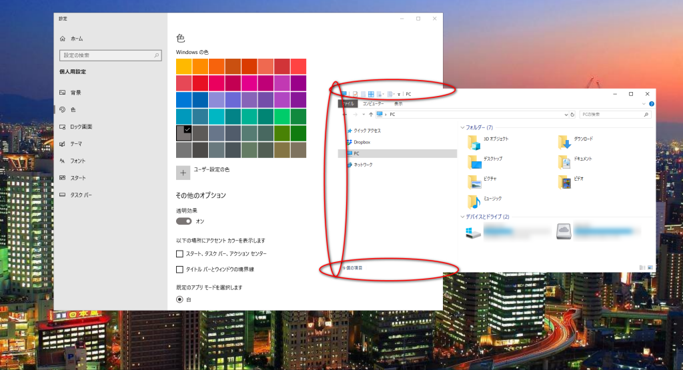683x370 pixels.
Task: Click the add custom color plus button
Action: click(x=183, y=172)
